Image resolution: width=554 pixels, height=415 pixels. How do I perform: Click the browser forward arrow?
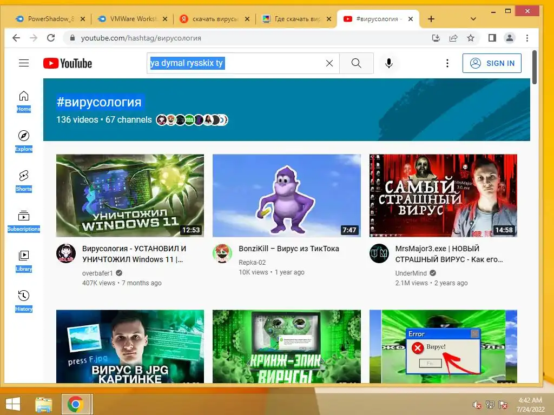[x=34, y=38]
